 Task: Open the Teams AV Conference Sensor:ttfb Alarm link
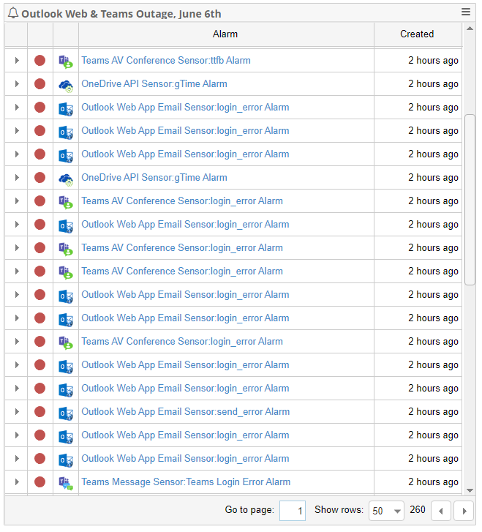[166, 61]
